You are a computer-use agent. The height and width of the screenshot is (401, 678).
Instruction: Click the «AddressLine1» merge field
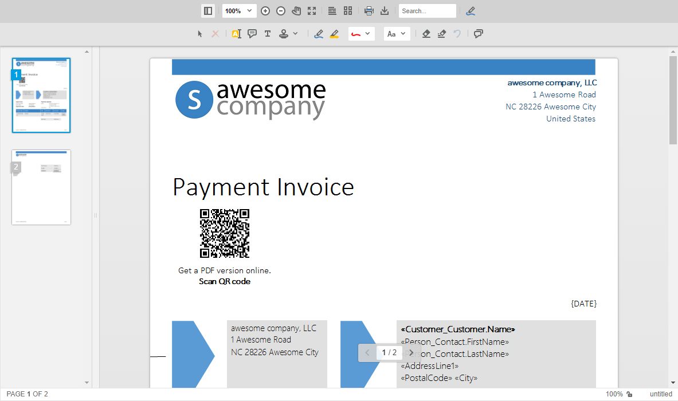pos(430,366)
